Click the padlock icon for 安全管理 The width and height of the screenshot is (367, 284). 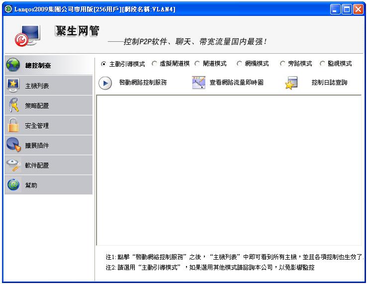(x=13, y=125)
